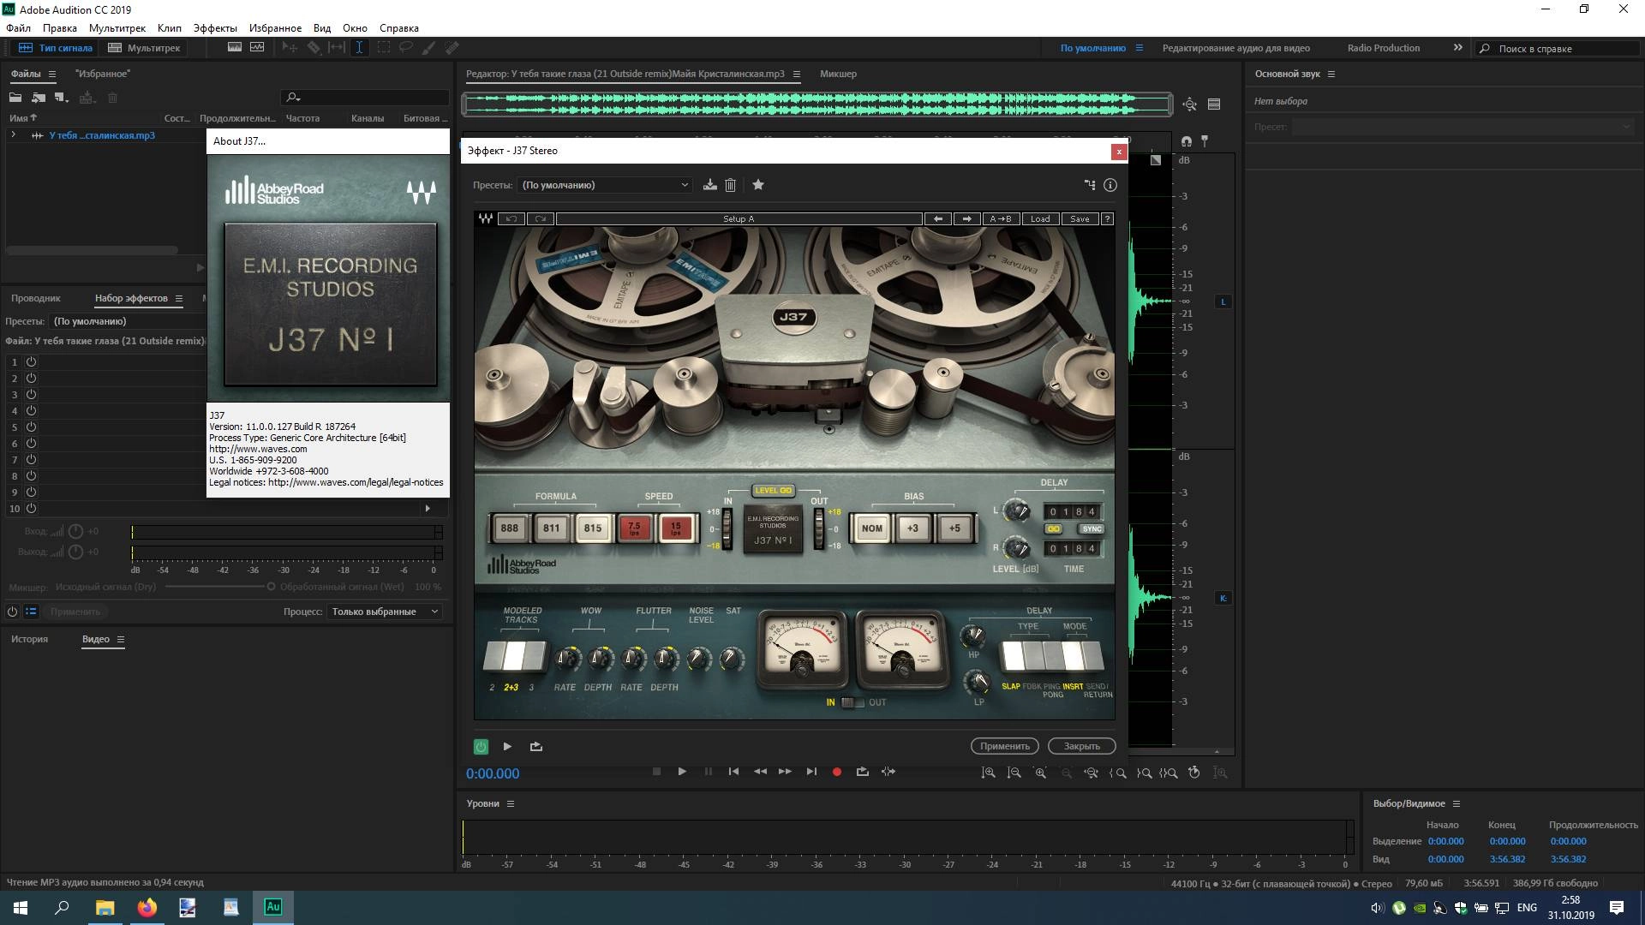Select the 15 ips tape speed
Viewport: 1645px width, 925px height.
676,528
